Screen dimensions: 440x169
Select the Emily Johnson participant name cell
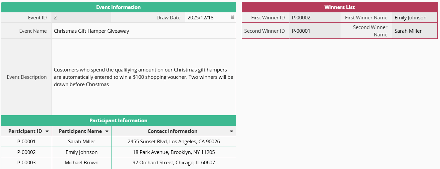click(x=82, y=152)
